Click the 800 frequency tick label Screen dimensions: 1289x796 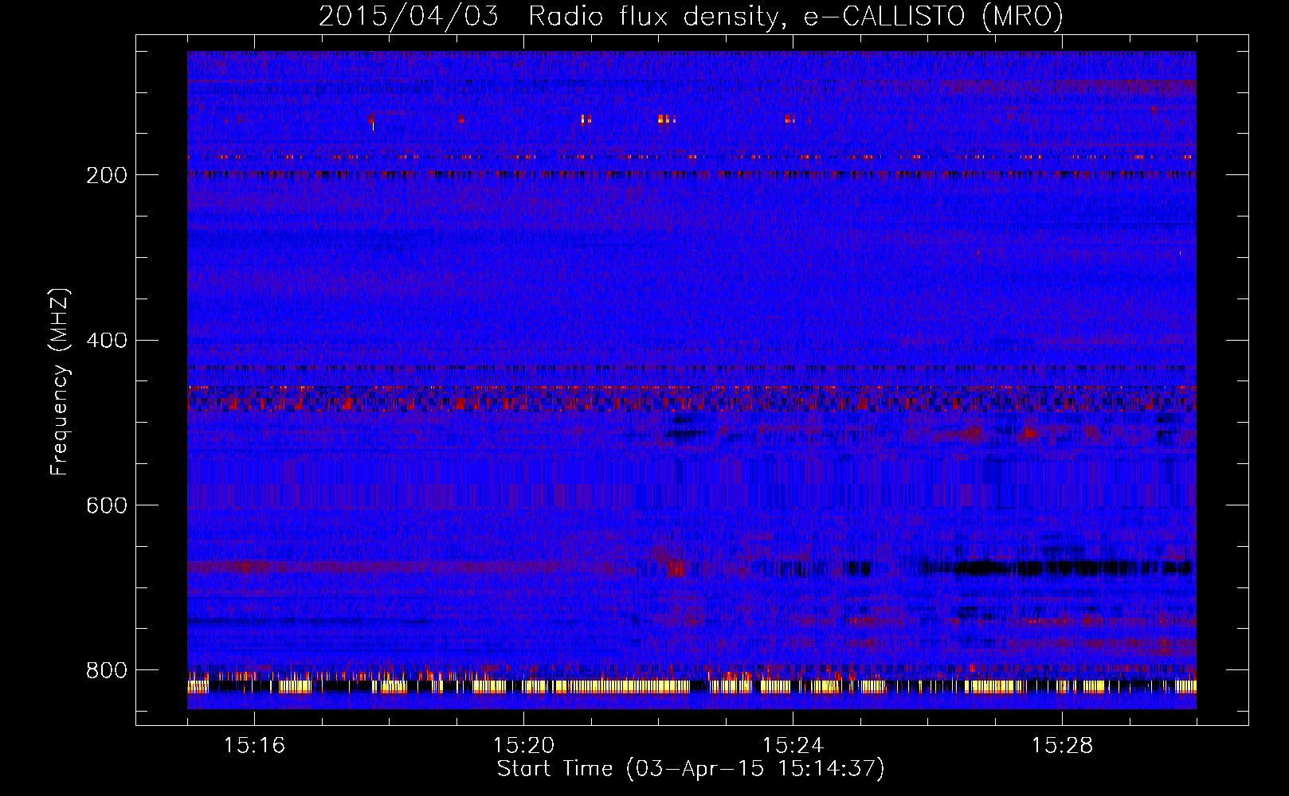point(107,670)
